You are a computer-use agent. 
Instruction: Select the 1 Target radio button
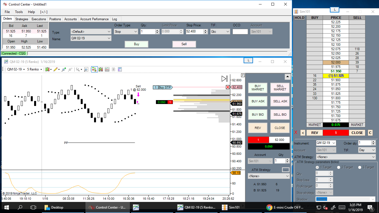[x=317, y=167]
